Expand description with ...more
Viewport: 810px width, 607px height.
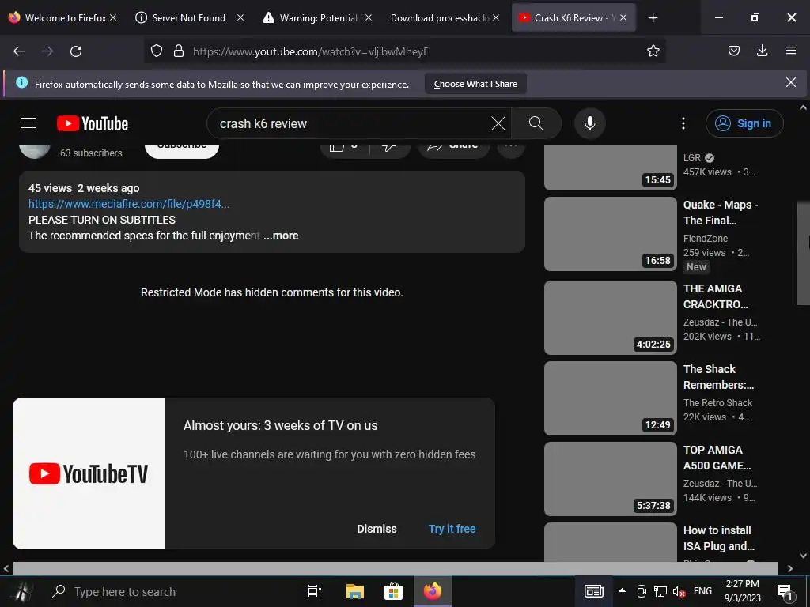pyautogui.click(x=281, y=236)
